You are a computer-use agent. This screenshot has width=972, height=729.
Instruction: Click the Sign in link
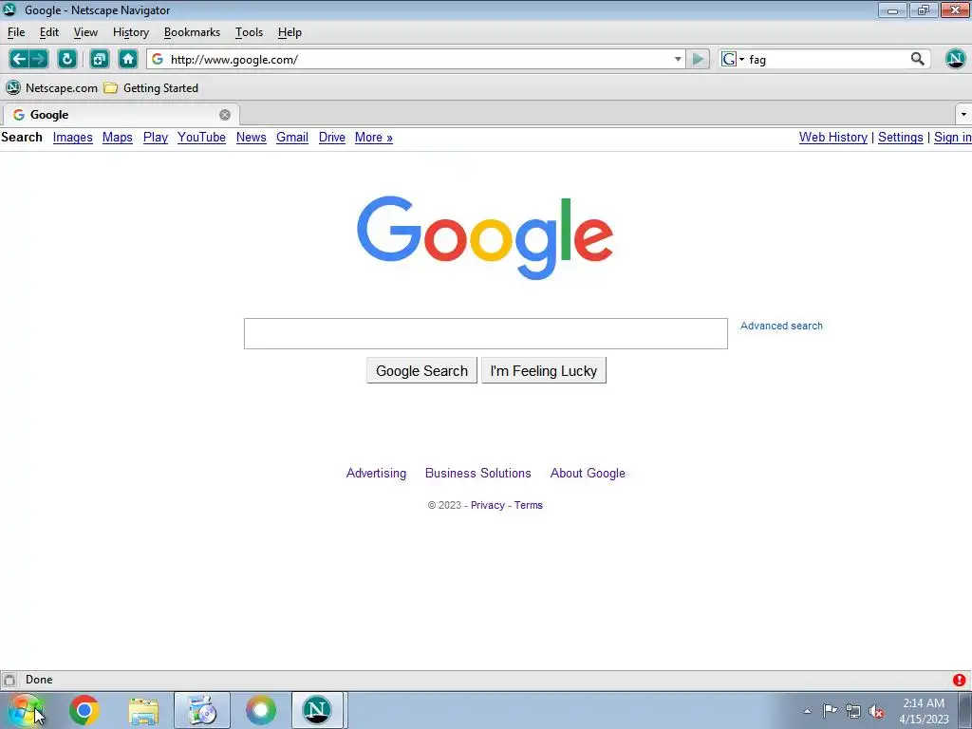953,138
